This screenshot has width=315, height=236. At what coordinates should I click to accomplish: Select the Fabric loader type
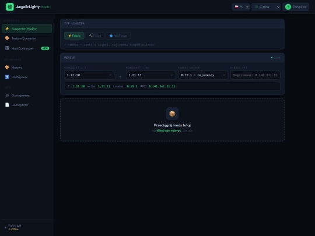pos(74,36)
